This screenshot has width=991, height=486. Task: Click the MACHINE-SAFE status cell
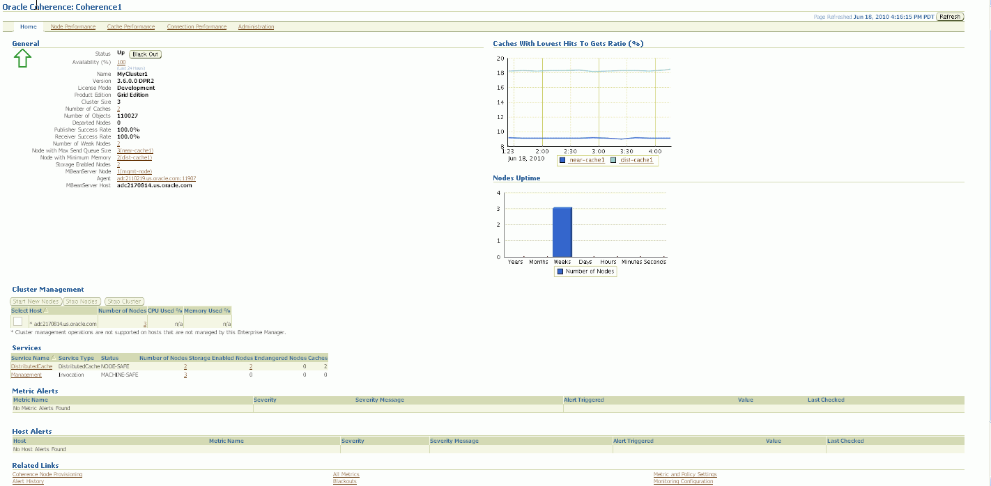coord(119,375)
